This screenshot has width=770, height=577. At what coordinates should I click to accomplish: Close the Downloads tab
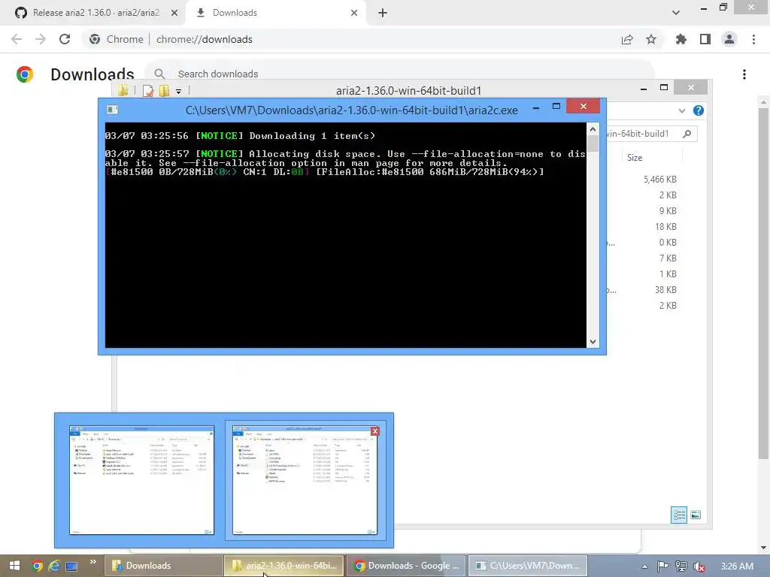coord(354,13)
